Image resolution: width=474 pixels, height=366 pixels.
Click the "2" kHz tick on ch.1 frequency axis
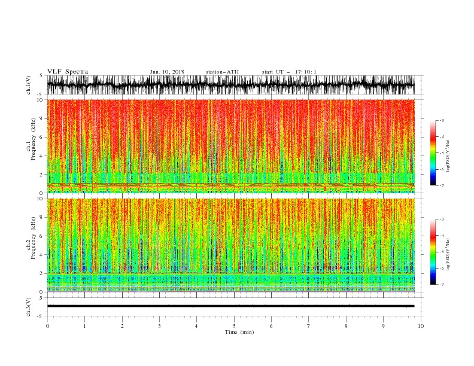point(41,175)
